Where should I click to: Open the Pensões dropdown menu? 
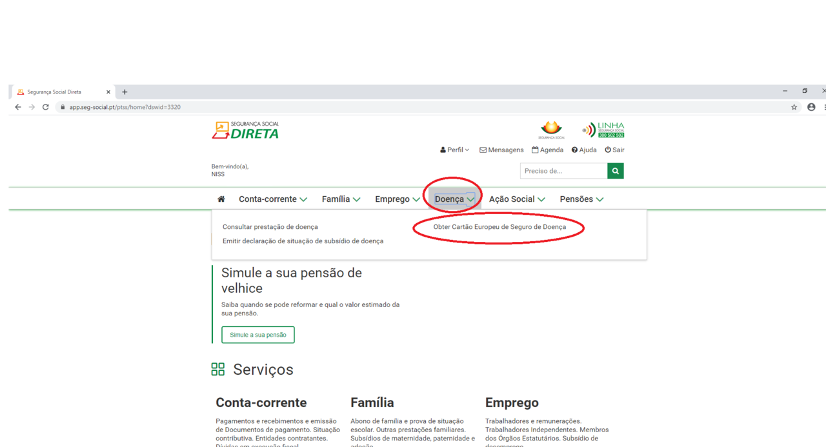click(581, 199)
